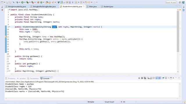The height and width of the screenshot is (104, 186).
Task: Click the New file wizard icon
Action: point(2,2)
